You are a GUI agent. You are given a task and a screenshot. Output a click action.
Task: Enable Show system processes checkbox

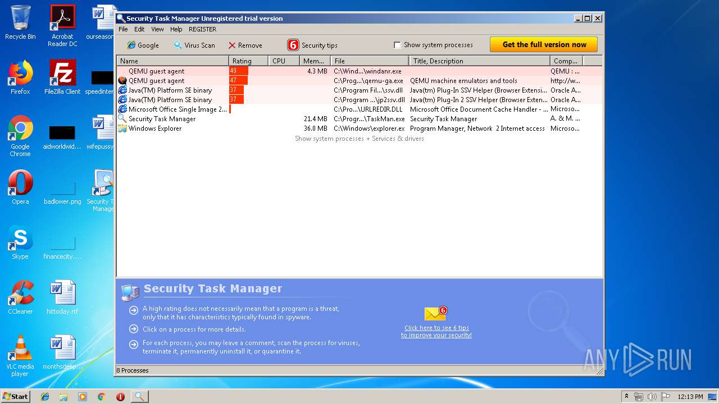[397, 45]
